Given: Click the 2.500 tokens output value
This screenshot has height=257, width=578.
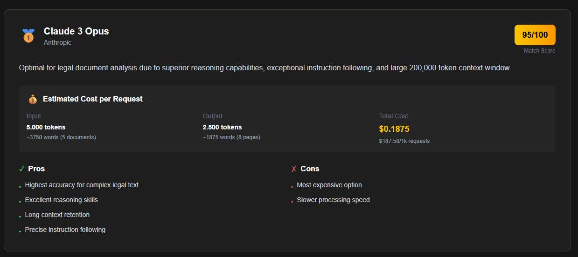Looking at the screenshot, I should click(x=222, y=127).
